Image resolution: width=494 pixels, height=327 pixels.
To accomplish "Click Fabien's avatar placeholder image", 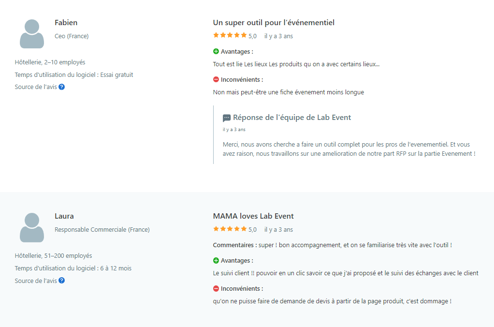I will [x=32, y=34].
